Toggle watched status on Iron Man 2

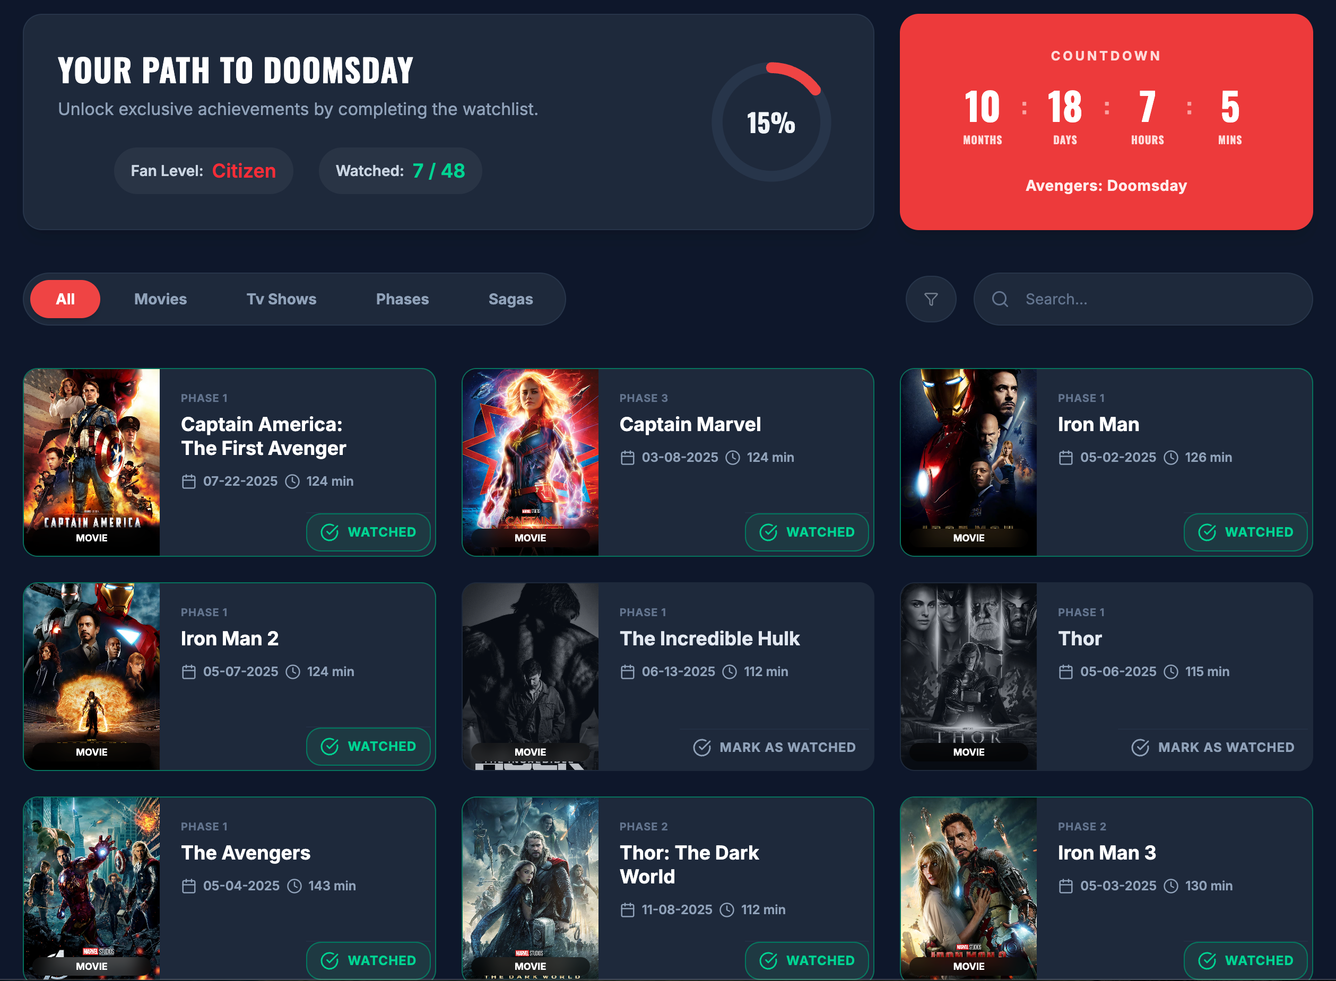point(368,747)
